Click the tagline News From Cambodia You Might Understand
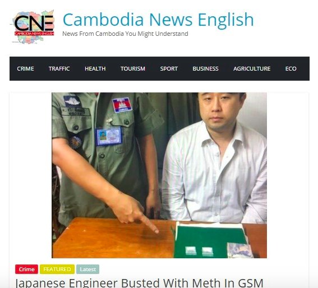318x288 pixels. (125, 34)
